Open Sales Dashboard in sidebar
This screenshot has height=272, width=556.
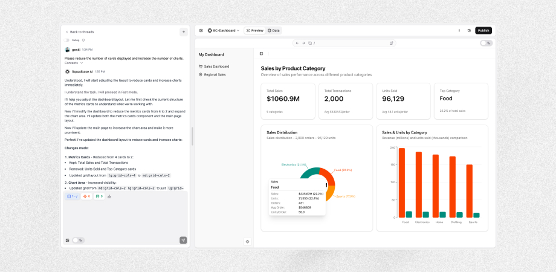pyautogui.click(x=214, y=66)
